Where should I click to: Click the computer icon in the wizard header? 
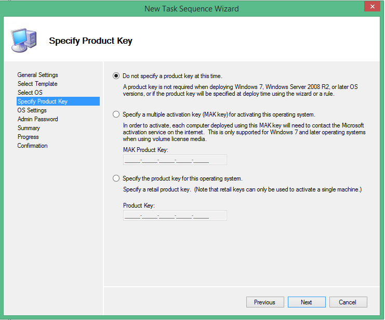pos(23,40)
